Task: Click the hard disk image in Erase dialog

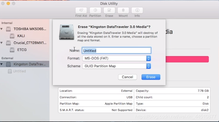Action: click(x=67, y=32)
